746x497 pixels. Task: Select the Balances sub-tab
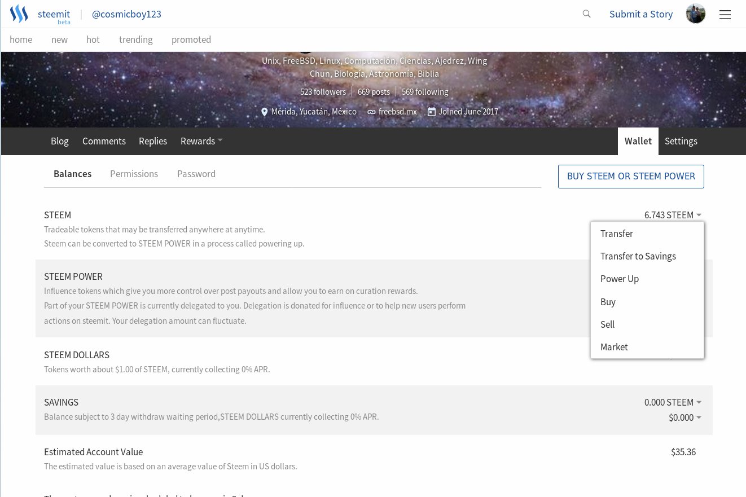tap(72, 174)
